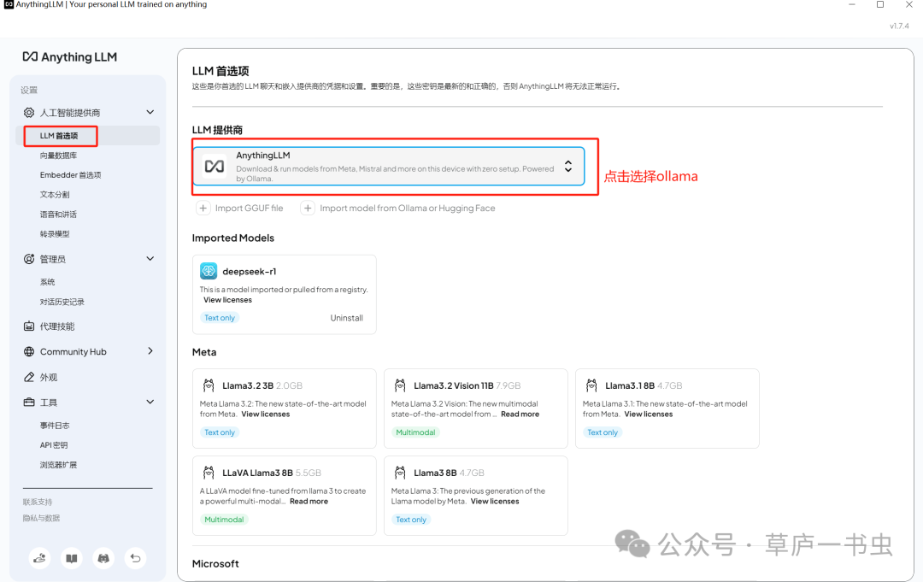Read more about Llama3.2 Vision 11B
The image size is (923, 582).
pyautogui.click(x=520, y=414)
